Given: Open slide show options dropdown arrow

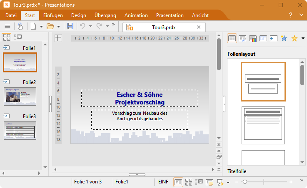Looking at the screenshot, I should coord(228,182).
